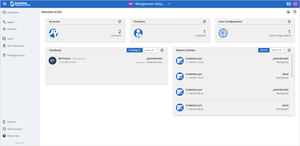300x146 pixels.
Task: Click the mail envelope icon in header
Action: (288, 4)
